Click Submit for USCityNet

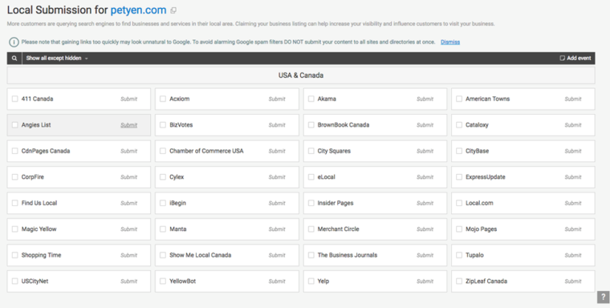(128, 282)
